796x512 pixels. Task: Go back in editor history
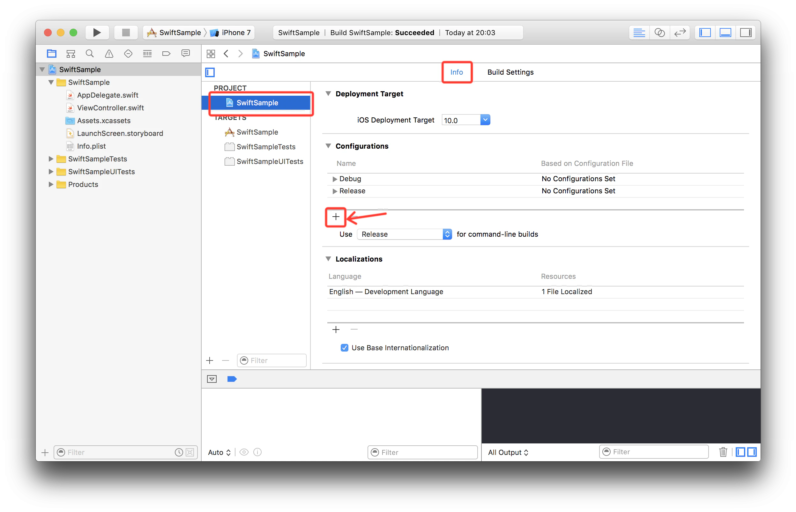[x=226, y=54]
